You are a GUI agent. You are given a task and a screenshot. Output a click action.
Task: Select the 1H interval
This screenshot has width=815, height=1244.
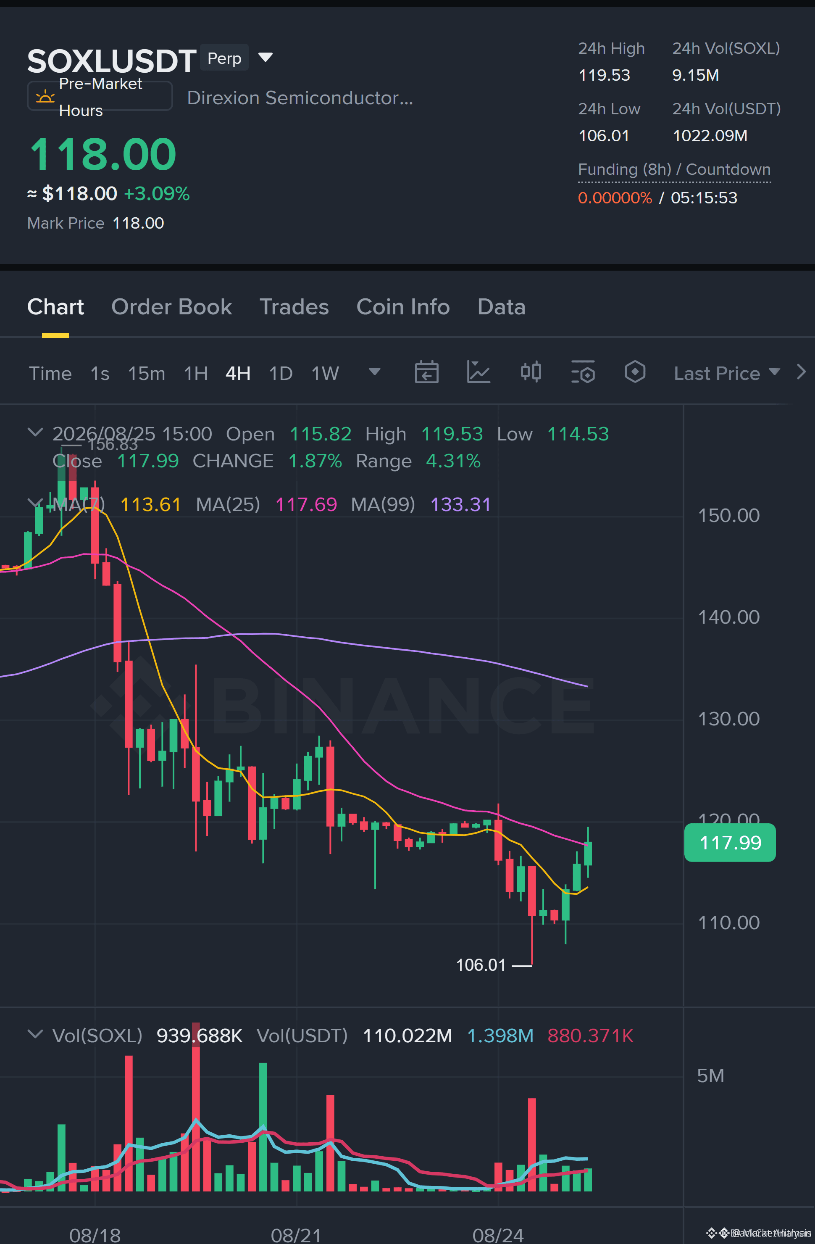196,373
